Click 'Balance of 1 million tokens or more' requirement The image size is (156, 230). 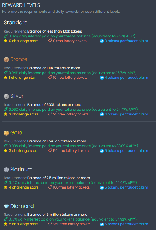click(x=57, y=141)
